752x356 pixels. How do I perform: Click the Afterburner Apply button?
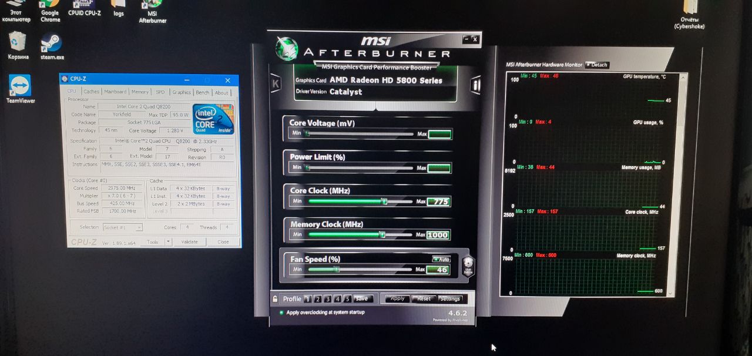(x=397, y=298)
